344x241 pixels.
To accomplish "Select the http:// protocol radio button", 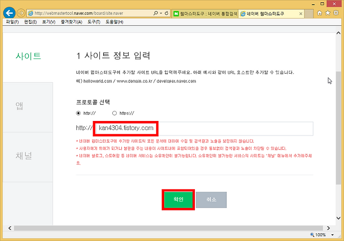I will click(78, 113).
